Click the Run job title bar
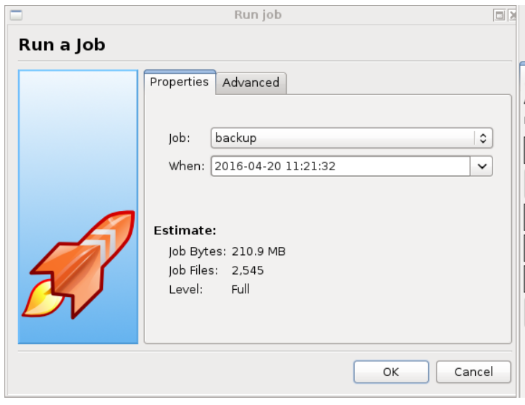 [258, 14]
